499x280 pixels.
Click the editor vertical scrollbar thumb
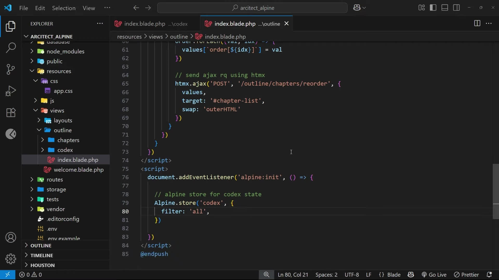(496, 191)
